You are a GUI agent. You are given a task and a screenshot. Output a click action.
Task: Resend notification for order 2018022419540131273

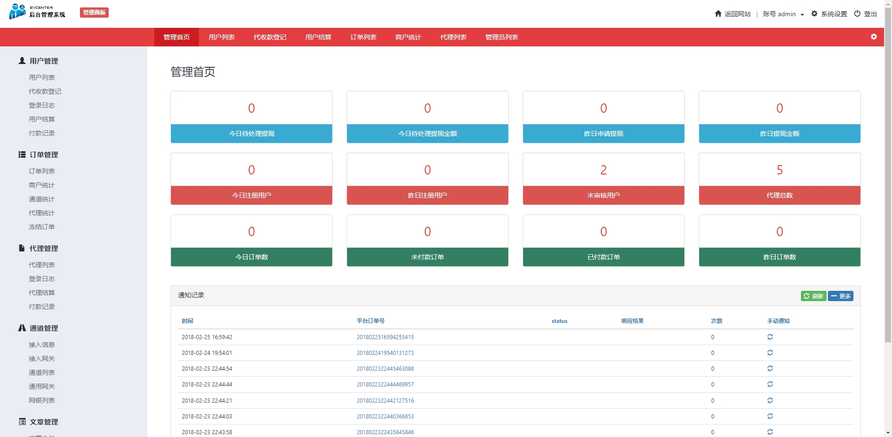coord(770,353)
